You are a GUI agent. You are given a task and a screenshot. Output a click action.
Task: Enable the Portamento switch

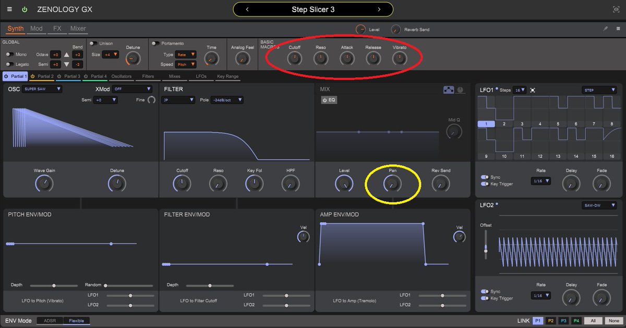tap(155, 43)
